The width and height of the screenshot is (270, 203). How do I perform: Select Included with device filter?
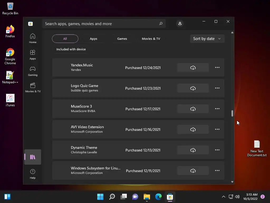pyautogui.click(x=71, y=49)
